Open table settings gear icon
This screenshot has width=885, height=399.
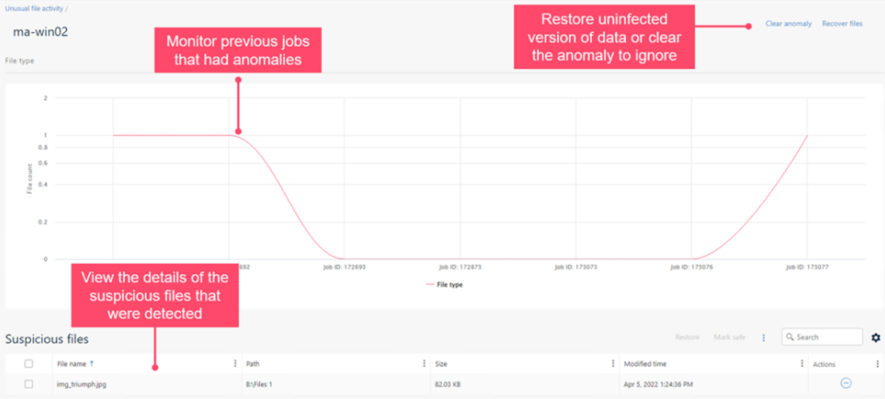tap(876, 338)
